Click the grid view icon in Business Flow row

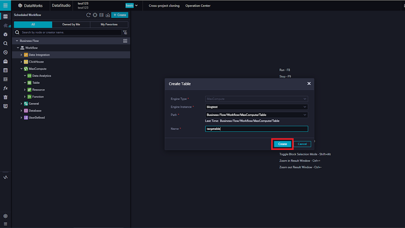[125, 41]
